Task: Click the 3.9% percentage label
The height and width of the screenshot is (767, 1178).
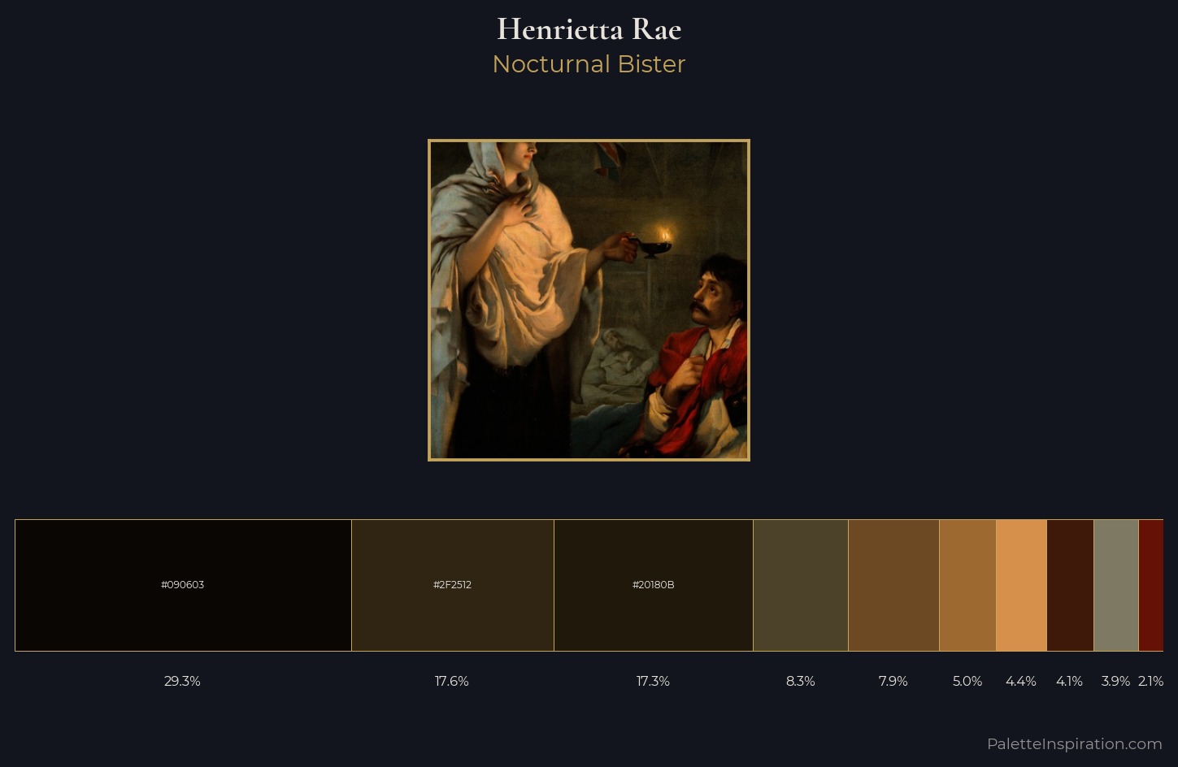Action: (1115, 681)
